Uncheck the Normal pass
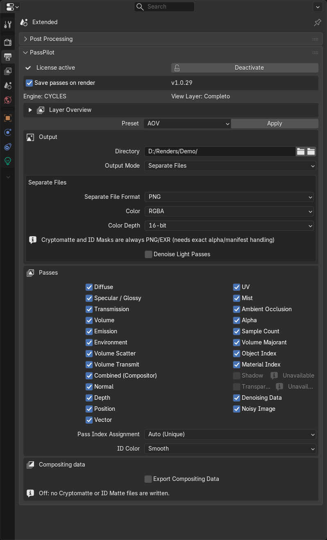The image size is (327, 540). 89,387
